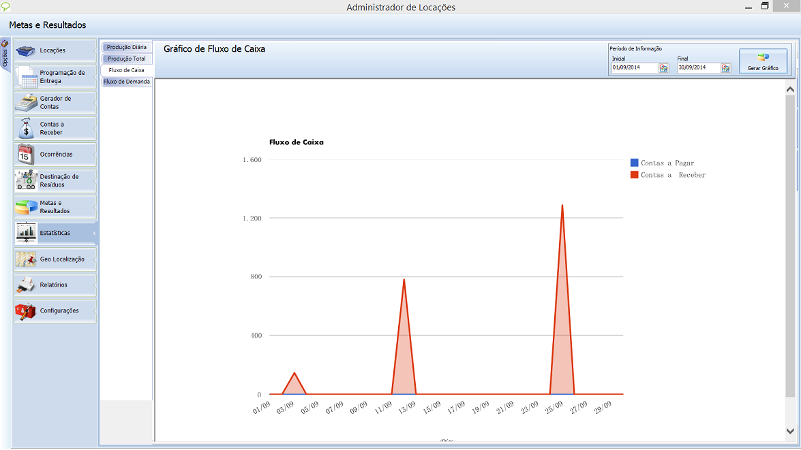Viewport: 801px width, 450px height.
Task: Click the Gerar Gráfico button
Action: click(x=763, y=61)
